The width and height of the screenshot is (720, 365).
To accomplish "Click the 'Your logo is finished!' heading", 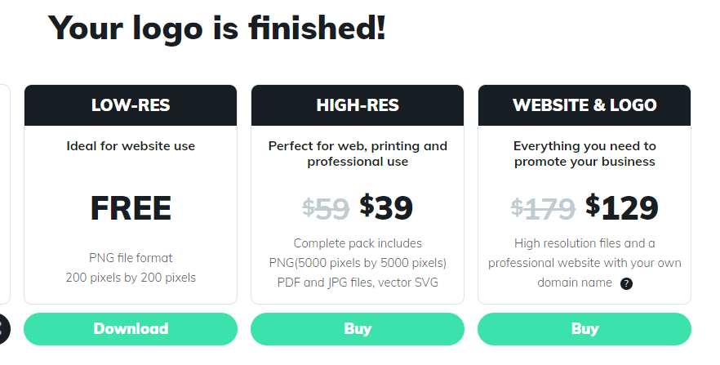I will click(x=217, y=29).
